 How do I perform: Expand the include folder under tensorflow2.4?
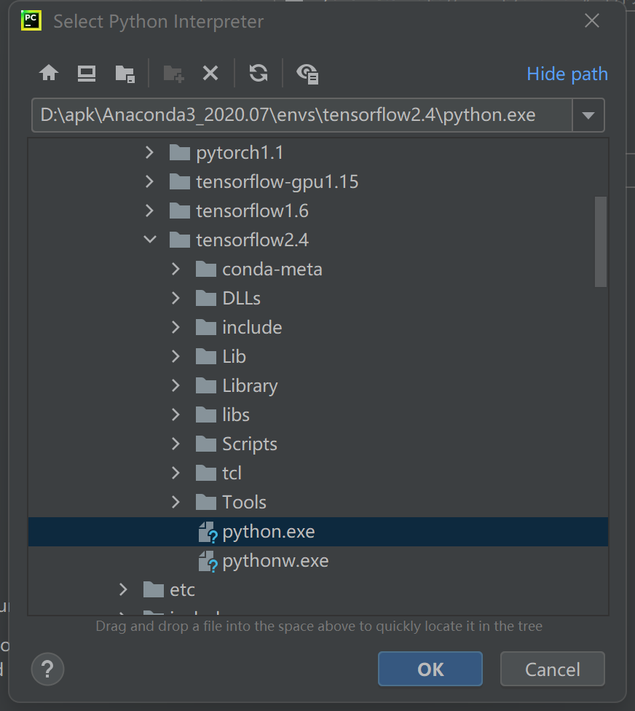(x=175, y=327)
